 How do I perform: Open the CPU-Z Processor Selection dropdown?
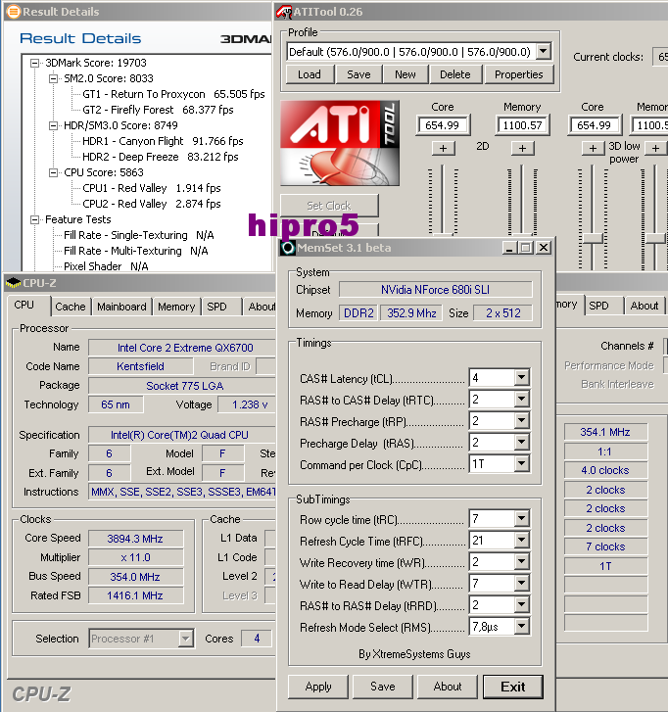click(185, 639)
